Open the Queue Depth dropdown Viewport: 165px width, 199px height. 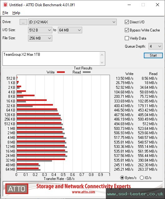pos(155,46)
